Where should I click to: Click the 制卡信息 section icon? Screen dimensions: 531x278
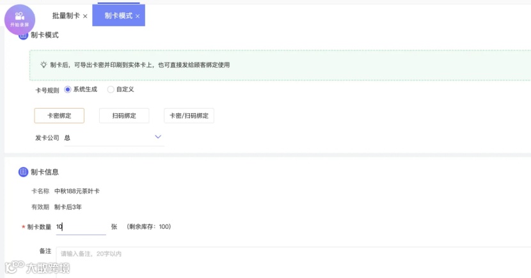point(23,172)
